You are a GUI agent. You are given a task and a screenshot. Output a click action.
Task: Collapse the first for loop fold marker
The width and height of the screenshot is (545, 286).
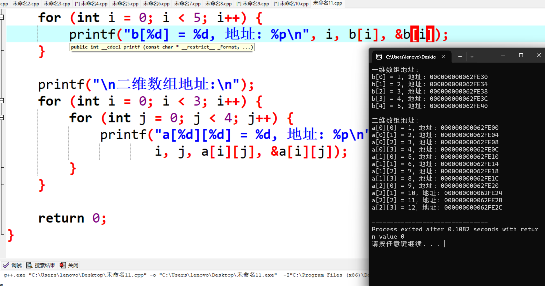click(2, 17)
